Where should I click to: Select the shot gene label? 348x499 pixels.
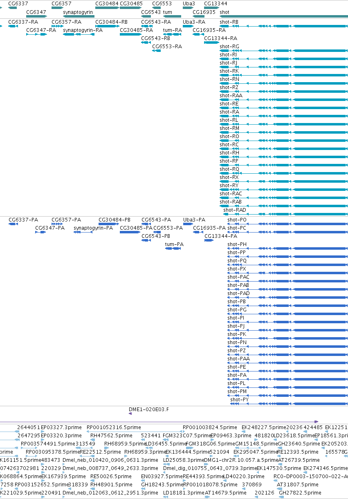(225, 12)
